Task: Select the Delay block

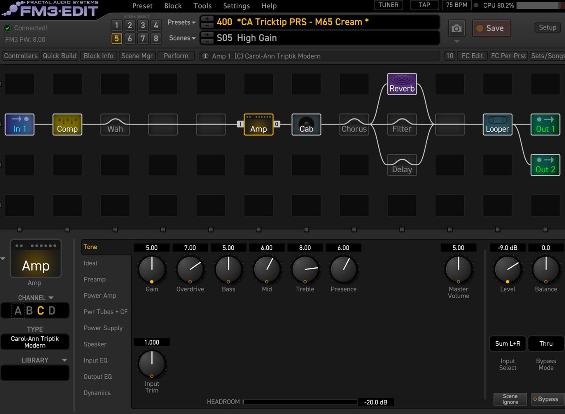Action: tap(402, 165)
